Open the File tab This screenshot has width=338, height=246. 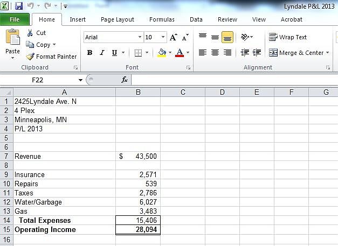(15, 19)
